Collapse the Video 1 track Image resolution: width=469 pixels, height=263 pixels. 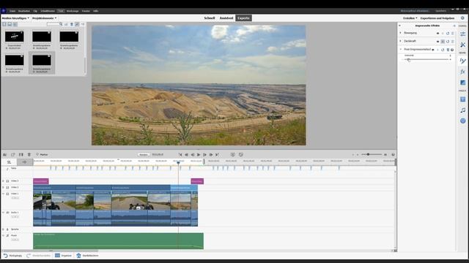point(3,194)
